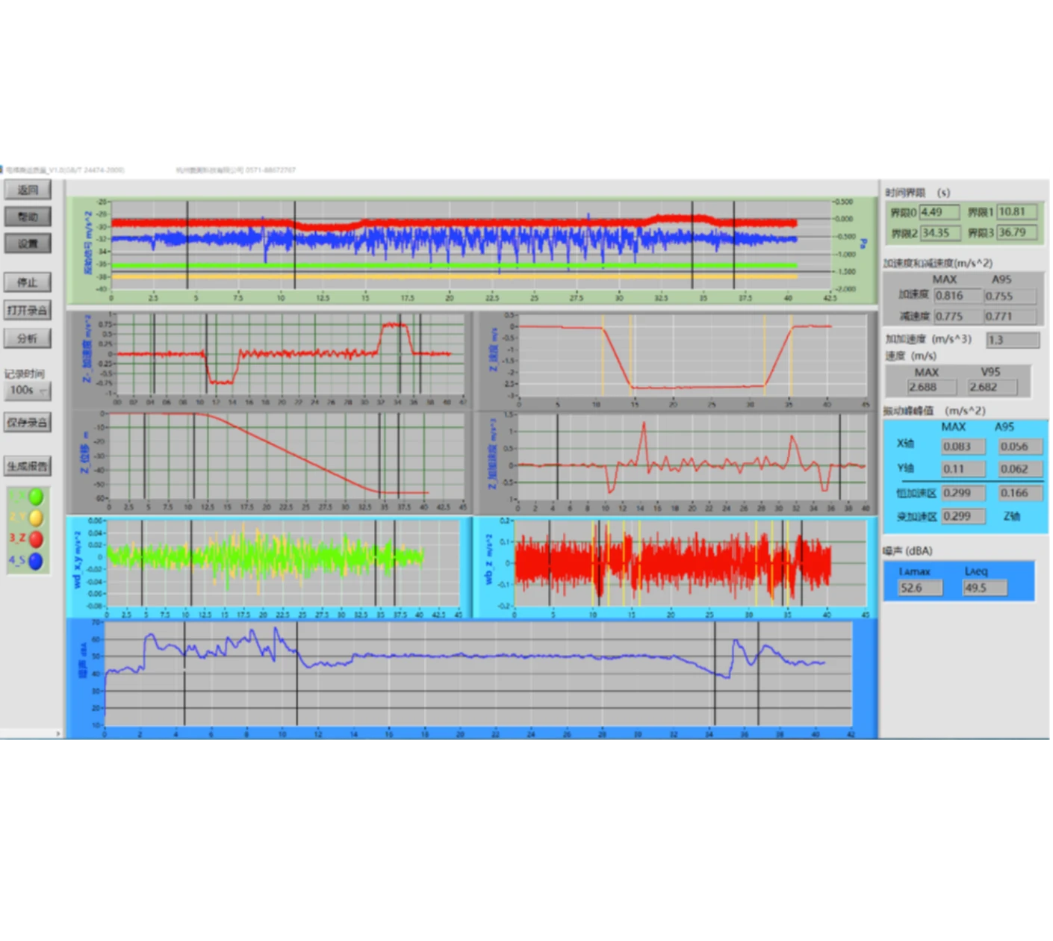Open 设置 (Settings)
The image size is (1053, 941).
pos(28,243)
